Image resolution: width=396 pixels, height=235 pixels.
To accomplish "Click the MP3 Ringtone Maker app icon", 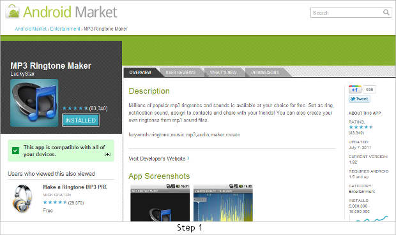I will (x=34, y=103).
